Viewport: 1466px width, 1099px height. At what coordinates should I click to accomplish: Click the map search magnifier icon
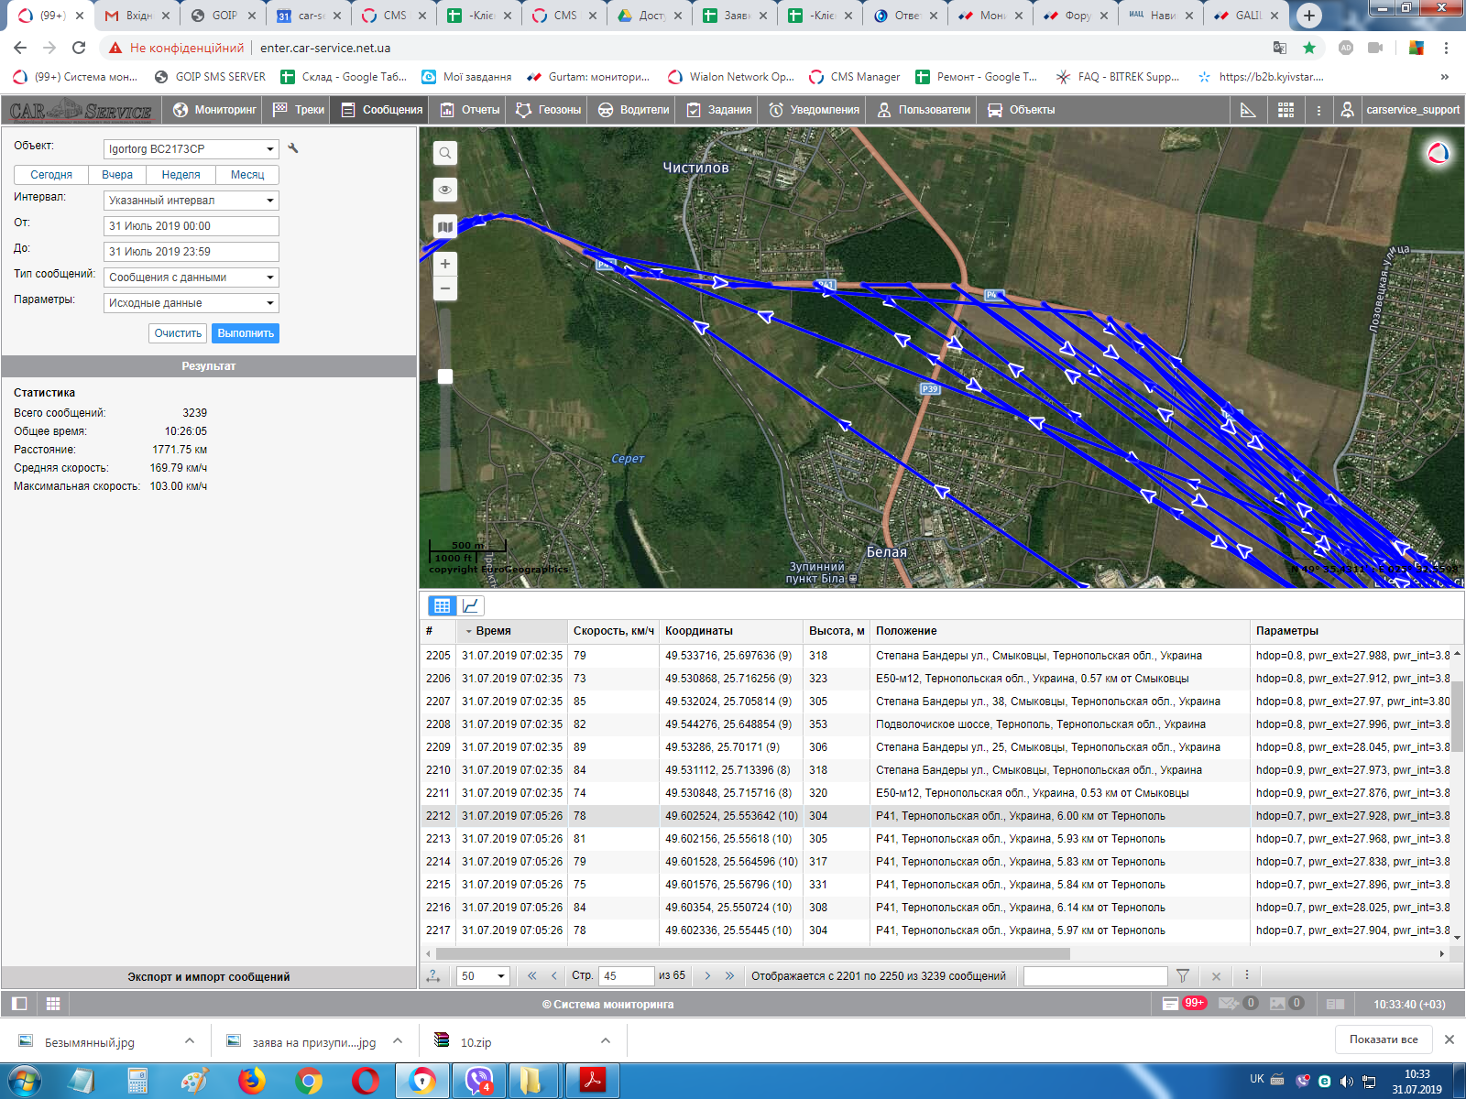click(x=444, y=153)
